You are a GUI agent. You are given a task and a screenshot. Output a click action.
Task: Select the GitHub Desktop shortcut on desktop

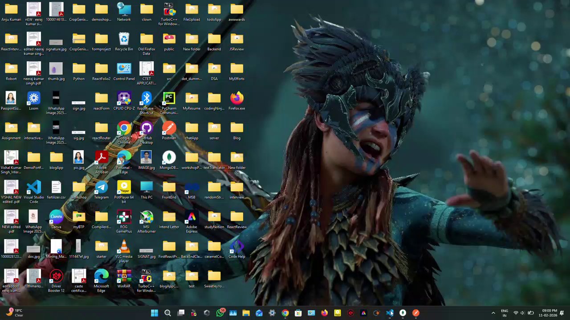147,133
